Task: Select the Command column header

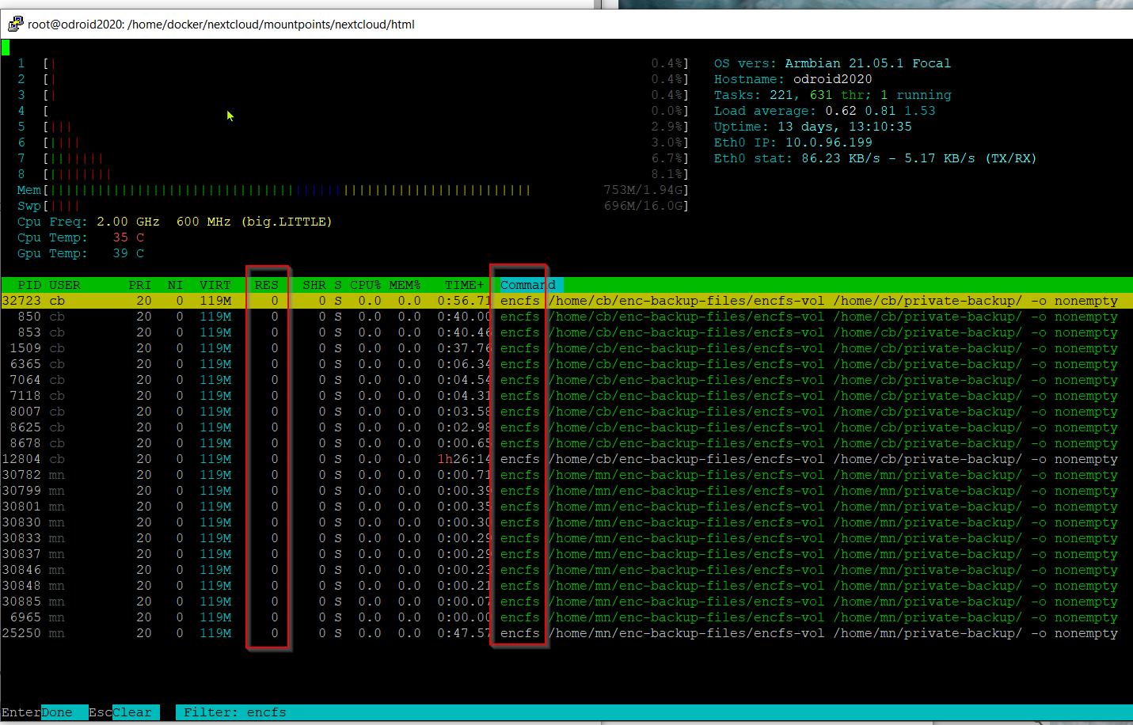Action: pyautogui.click(x=528, y=285)
